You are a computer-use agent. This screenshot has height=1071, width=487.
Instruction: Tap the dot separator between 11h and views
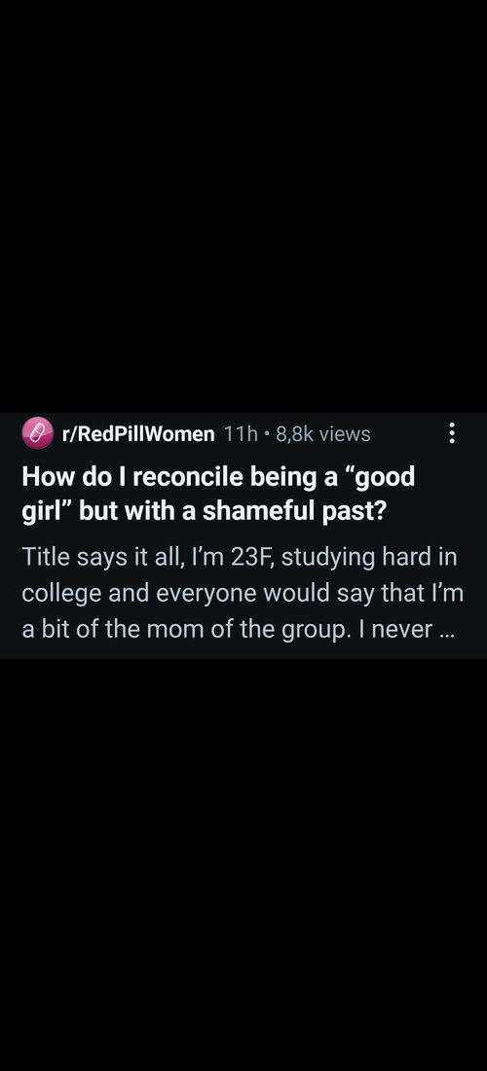pos(265,433)
